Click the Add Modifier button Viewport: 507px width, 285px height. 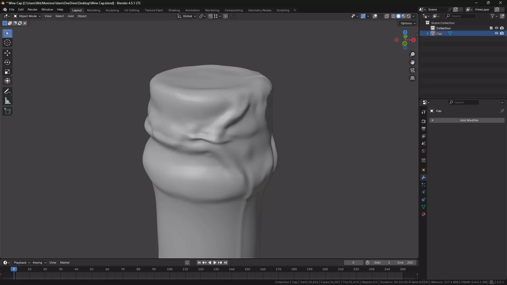[x=467, y=120]
